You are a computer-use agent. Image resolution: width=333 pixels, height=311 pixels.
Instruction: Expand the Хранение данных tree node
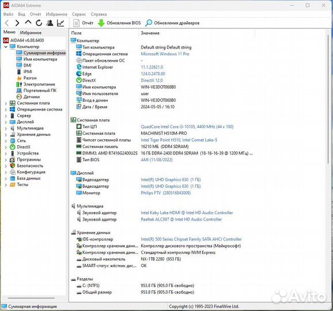tap(6, 135)
